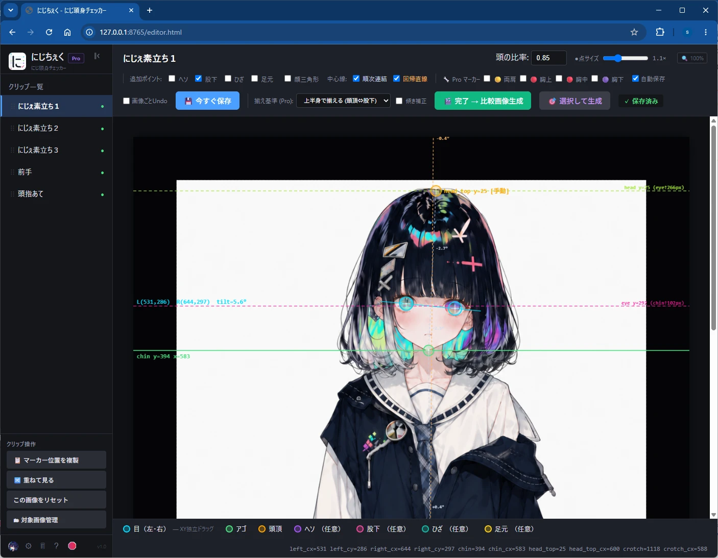
Task: Click the orange 頭頂 legend circle
Action: coord(262,529)
